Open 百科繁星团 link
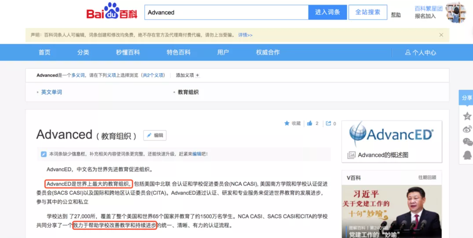This screenshot has width=473, height=238. tap(429, 8)
